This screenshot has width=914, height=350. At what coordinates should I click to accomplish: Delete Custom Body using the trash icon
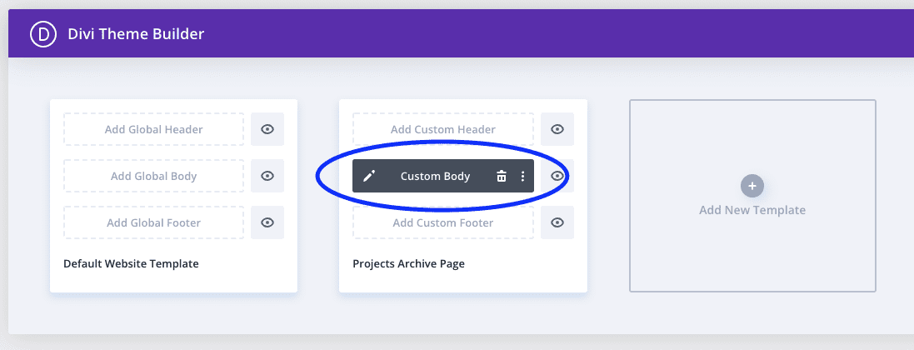point(502,176)
